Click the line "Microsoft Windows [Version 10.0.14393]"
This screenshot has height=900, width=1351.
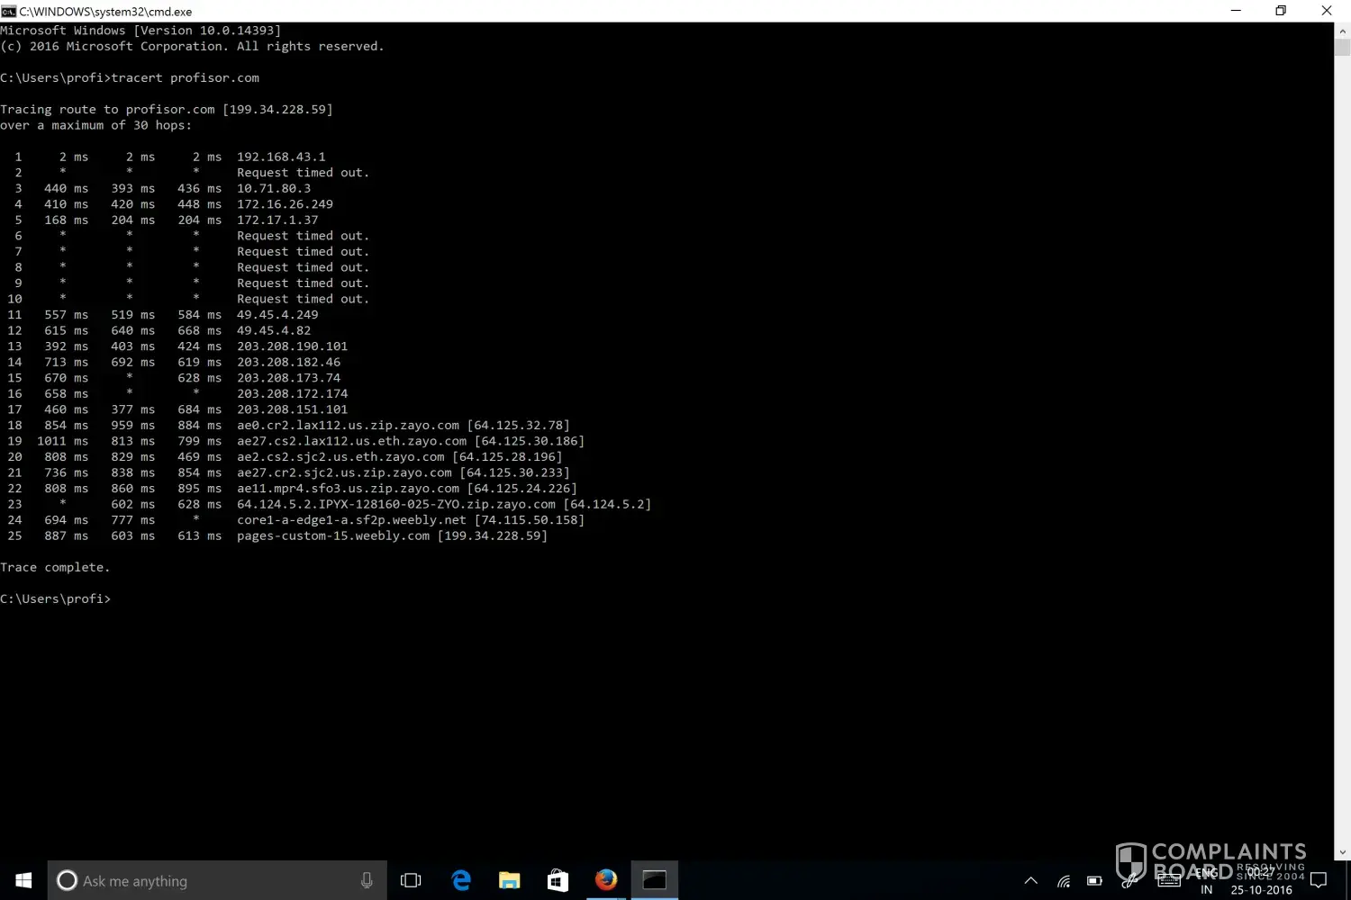(141, 31)
